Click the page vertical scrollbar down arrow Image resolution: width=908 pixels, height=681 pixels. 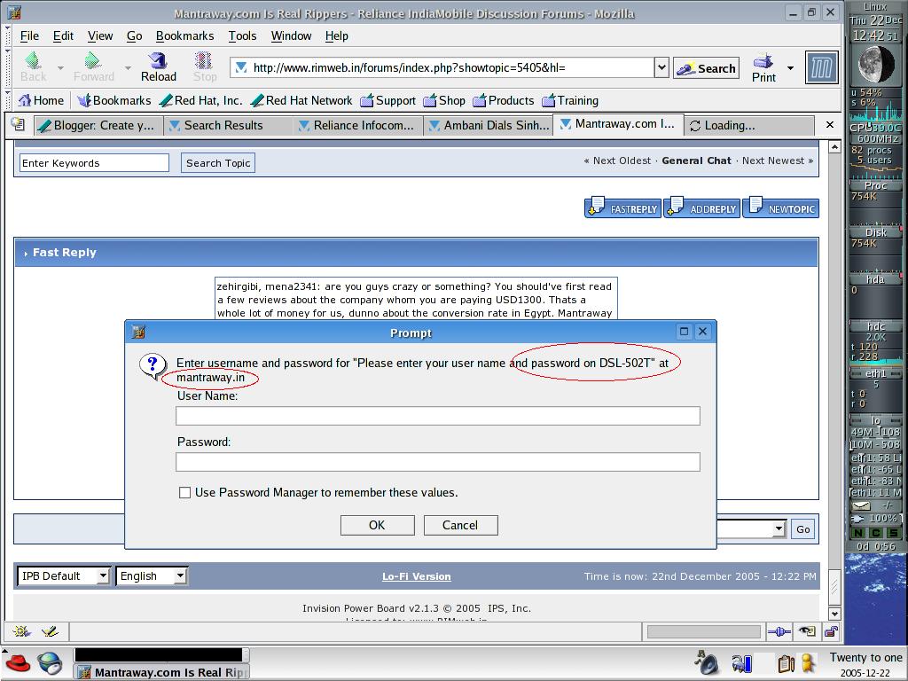(x=834, y=614)
